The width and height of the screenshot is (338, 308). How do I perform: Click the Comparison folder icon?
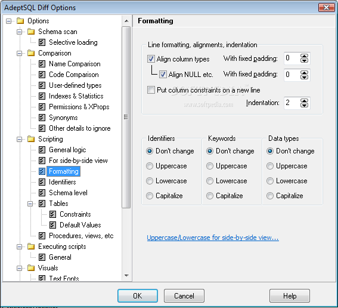click(x=31, y=53)
